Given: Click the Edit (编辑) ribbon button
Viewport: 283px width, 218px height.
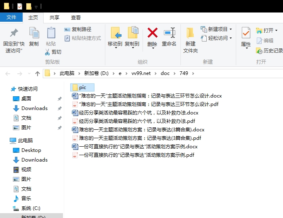Looking at the screenshot, I should [x=265, y=41].
